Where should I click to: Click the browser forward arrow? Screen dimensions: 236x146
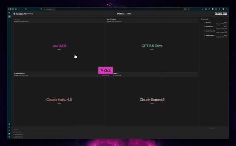pyautogui.click(x=22, y=9)
